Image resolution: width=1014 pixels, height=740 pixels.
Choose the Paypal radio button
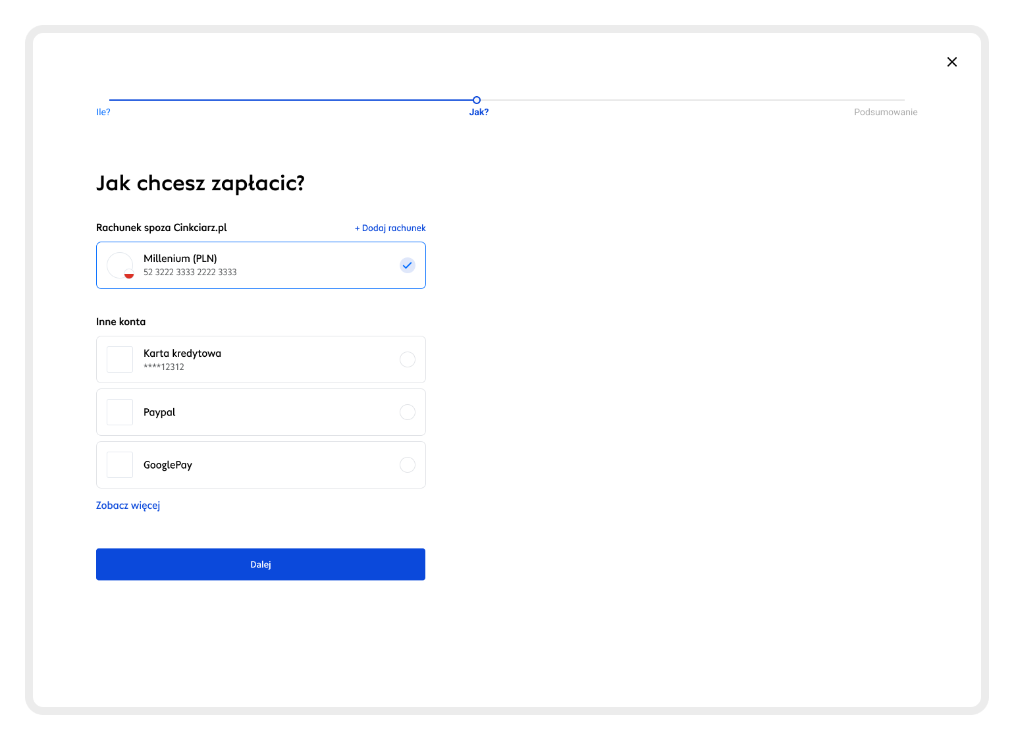408,412
